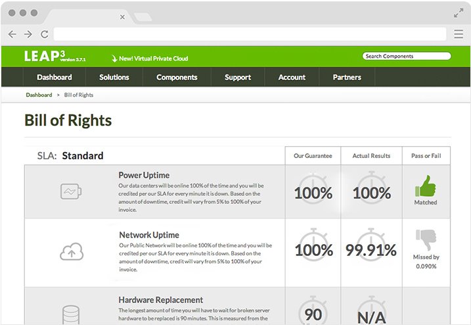Click the Missed by 0.090% label
The height and width of the screenshot is (325, 471).
tap(426, 261)
